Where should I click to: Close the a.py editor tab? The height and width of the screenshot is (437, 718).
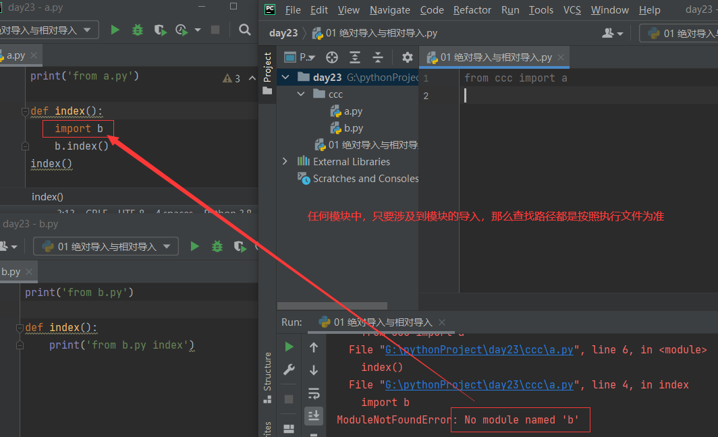(34, 55)
